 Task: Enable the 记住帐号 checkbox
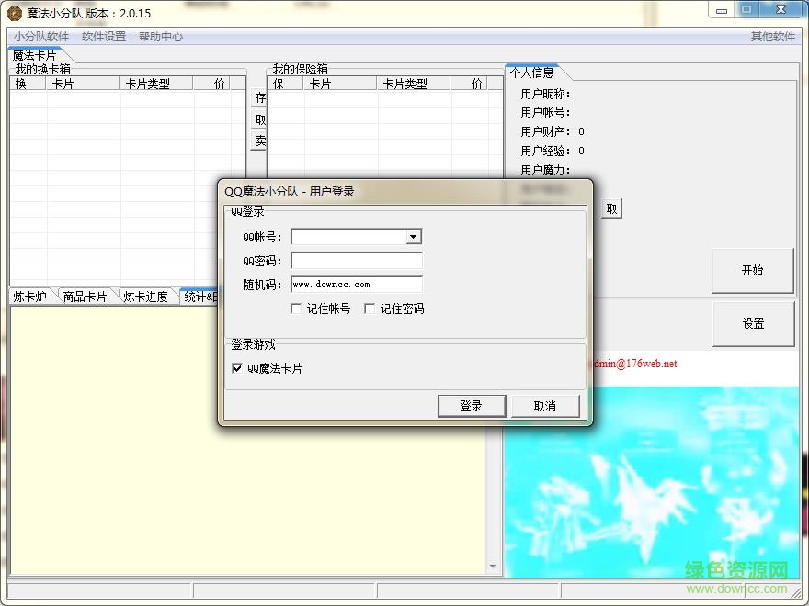[x=296, y=309]
